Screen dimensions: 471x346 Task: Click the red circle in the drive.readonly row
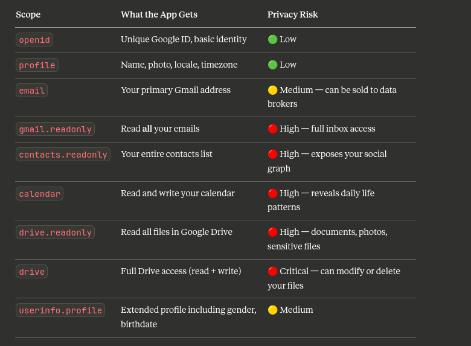pos(272,232)
